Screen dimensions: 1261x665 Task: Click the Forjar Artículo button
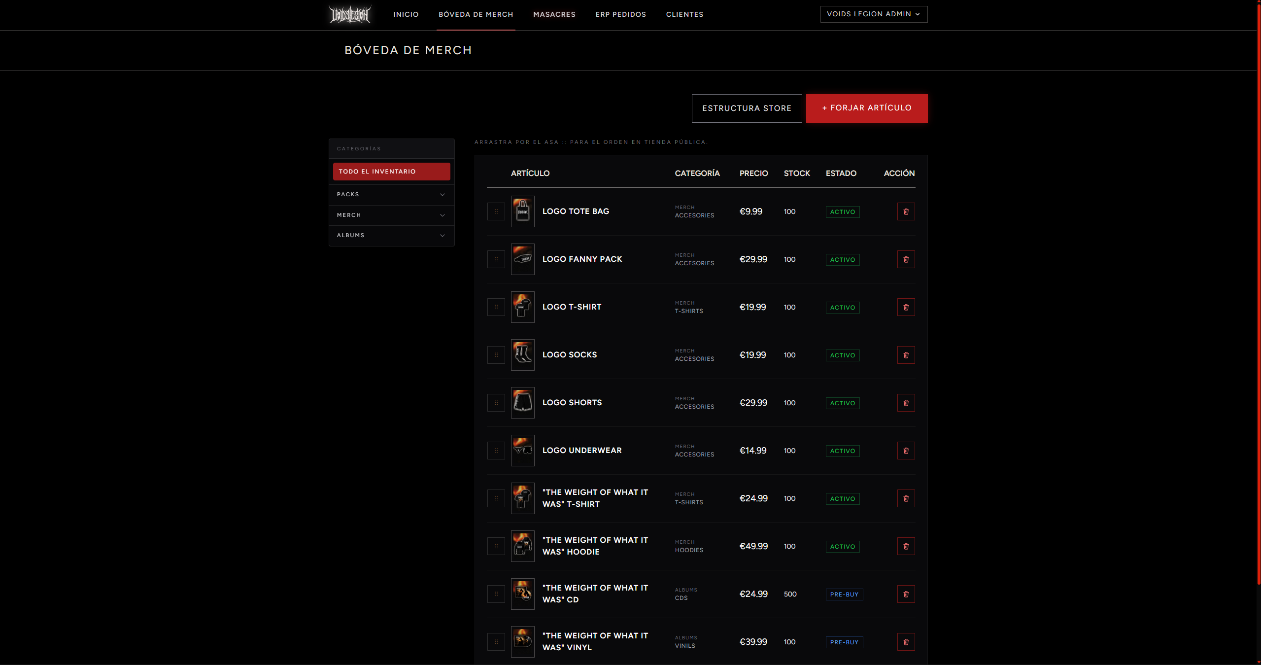[866, 108]
